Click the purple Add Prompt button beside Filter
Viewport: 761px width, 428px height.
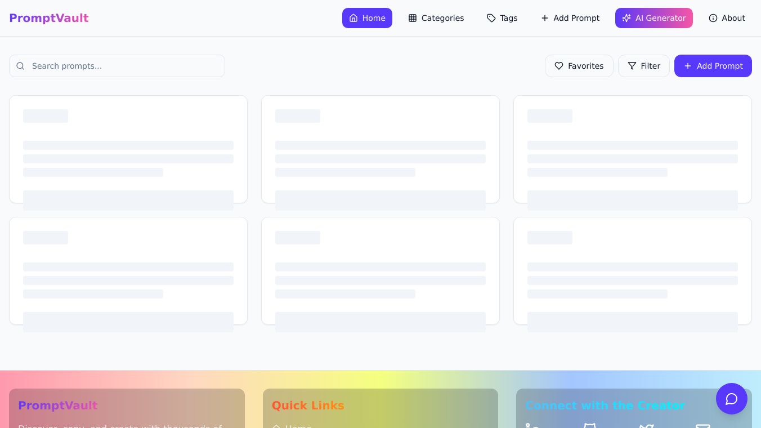coord(713,66)
